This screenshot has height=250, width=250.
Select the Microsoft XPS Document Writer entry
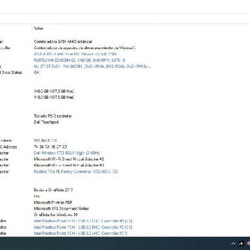pos(62,208)
